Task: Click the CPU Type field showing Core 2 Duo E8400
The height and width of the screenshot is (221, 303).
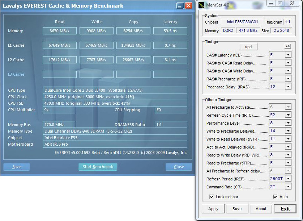Action: 115,90
